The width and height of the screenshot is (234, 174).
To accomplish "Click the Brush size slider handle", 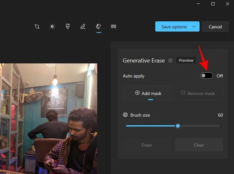I will click(x=178, y=126).
